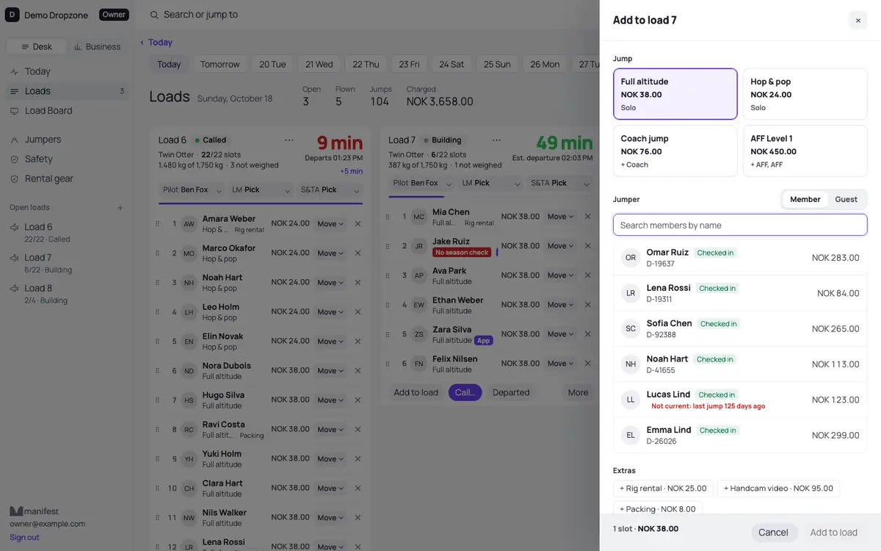Open Loads in the sidebar
The height and width of the screenshot is (551, 881).
pyautogui.click(x=67, y=91)
